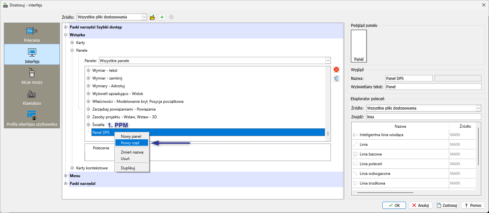Image resolution: width=489 pixels, height=213 pixels.
Task: Select the Akcje myszy sidebar icon
Action: [x=32, y=73]
